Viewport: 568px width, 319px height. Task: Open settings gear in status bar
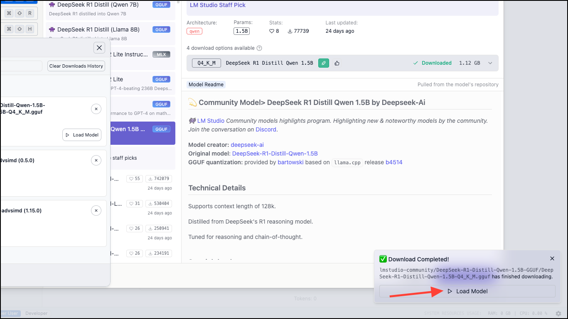(x=558, y=314)
